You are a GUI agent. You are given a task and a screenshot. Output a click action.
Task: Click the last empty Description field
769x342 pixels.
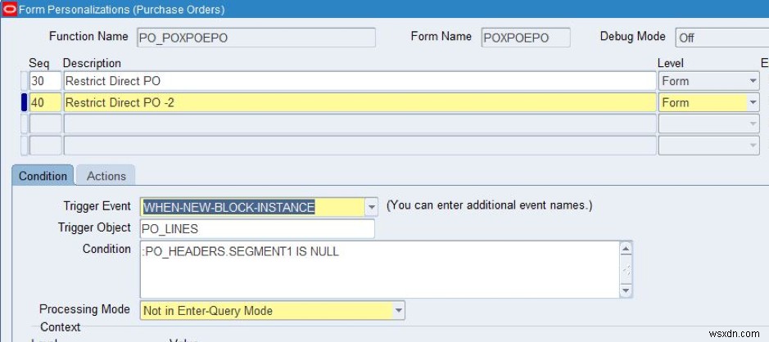pyautogui.click(x=360, y=146)
